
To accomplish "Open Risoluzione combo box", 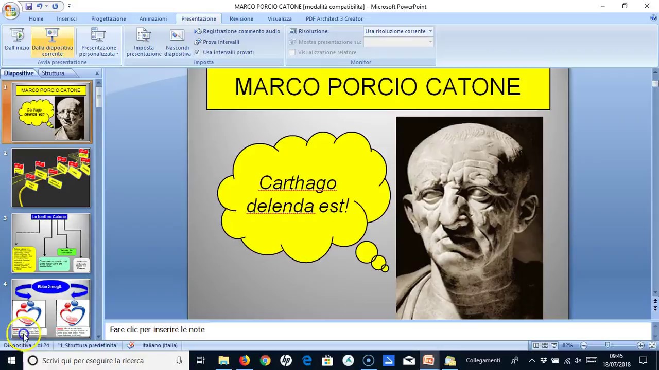I will tap(398, 31).
